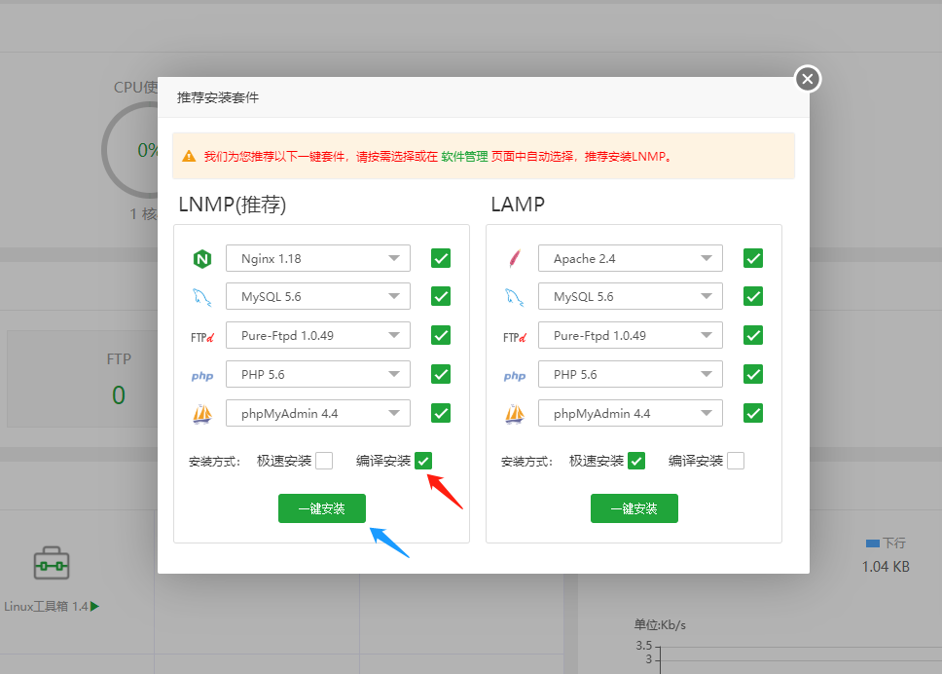Open LNMP PHP 5.6 version dropdown
Viewport: 942px width, 674px height.
318,375
